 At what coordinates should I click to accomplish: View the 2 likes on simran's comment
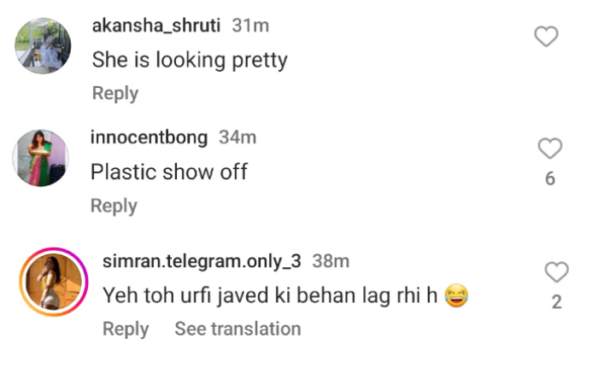pyautogui.click(x=556, y=302)
